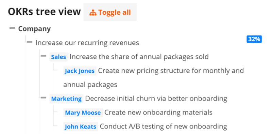
Task: Select Conduct A/B testing of new onboarding
Action: point(164,126)
